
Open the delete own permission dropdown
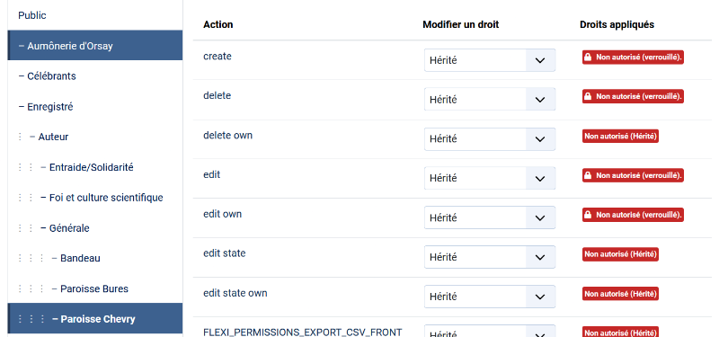pos(490,139)
